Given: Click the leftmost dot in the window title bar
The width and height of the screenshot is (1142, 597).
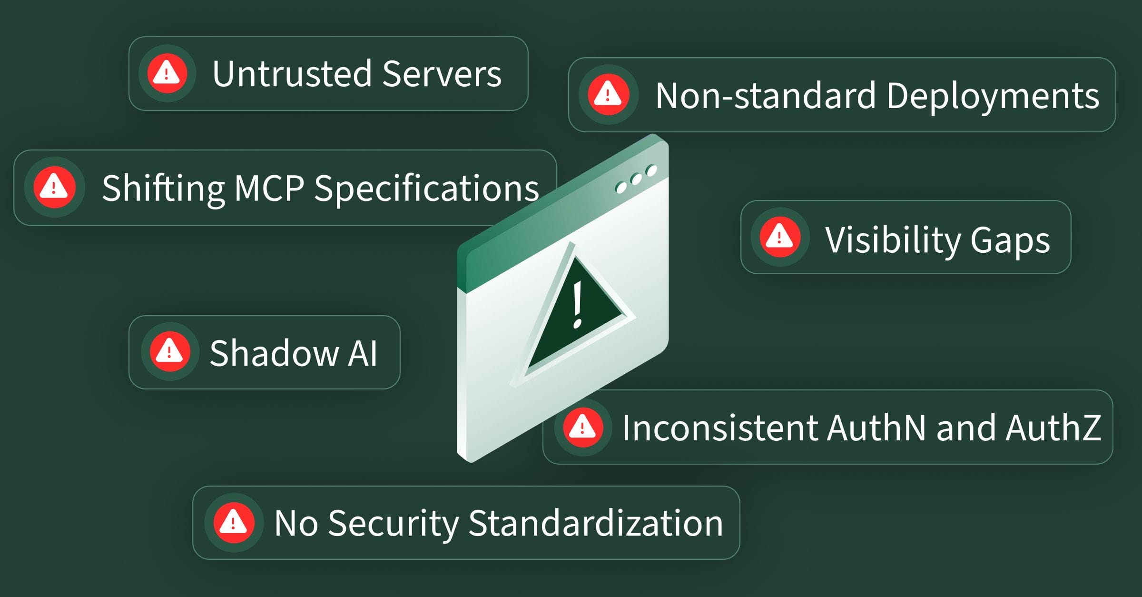Looking at the screenshot, I should tap(620, 187).
